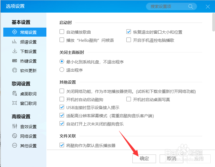Screen dimensions: 215x167
Task: Click the 应用 button
Action: coord(199,159)
